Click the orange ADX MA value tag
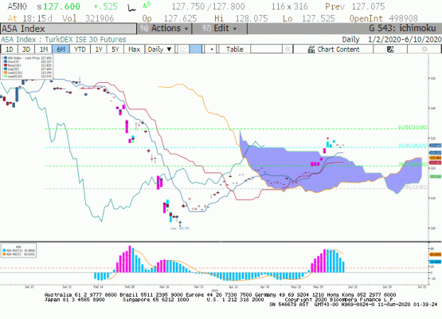442x319 pixels. (x=436, y=254)
